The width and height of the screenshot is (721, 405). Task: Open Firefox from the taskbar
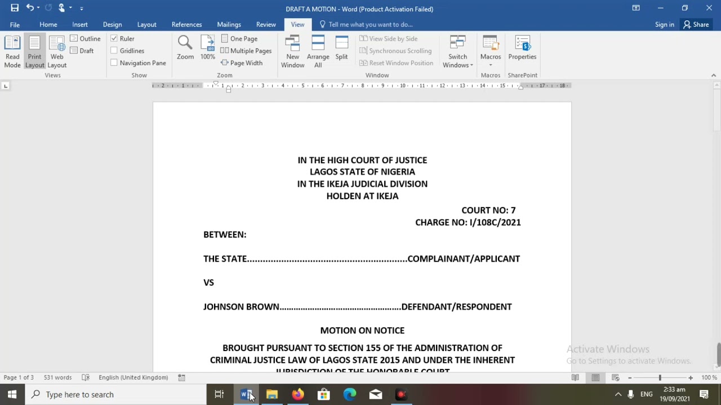(298, 394)
